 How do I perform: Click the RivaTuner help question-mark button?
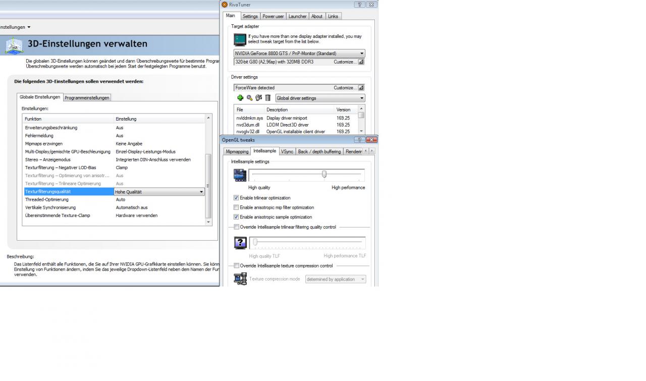[360, 4]
